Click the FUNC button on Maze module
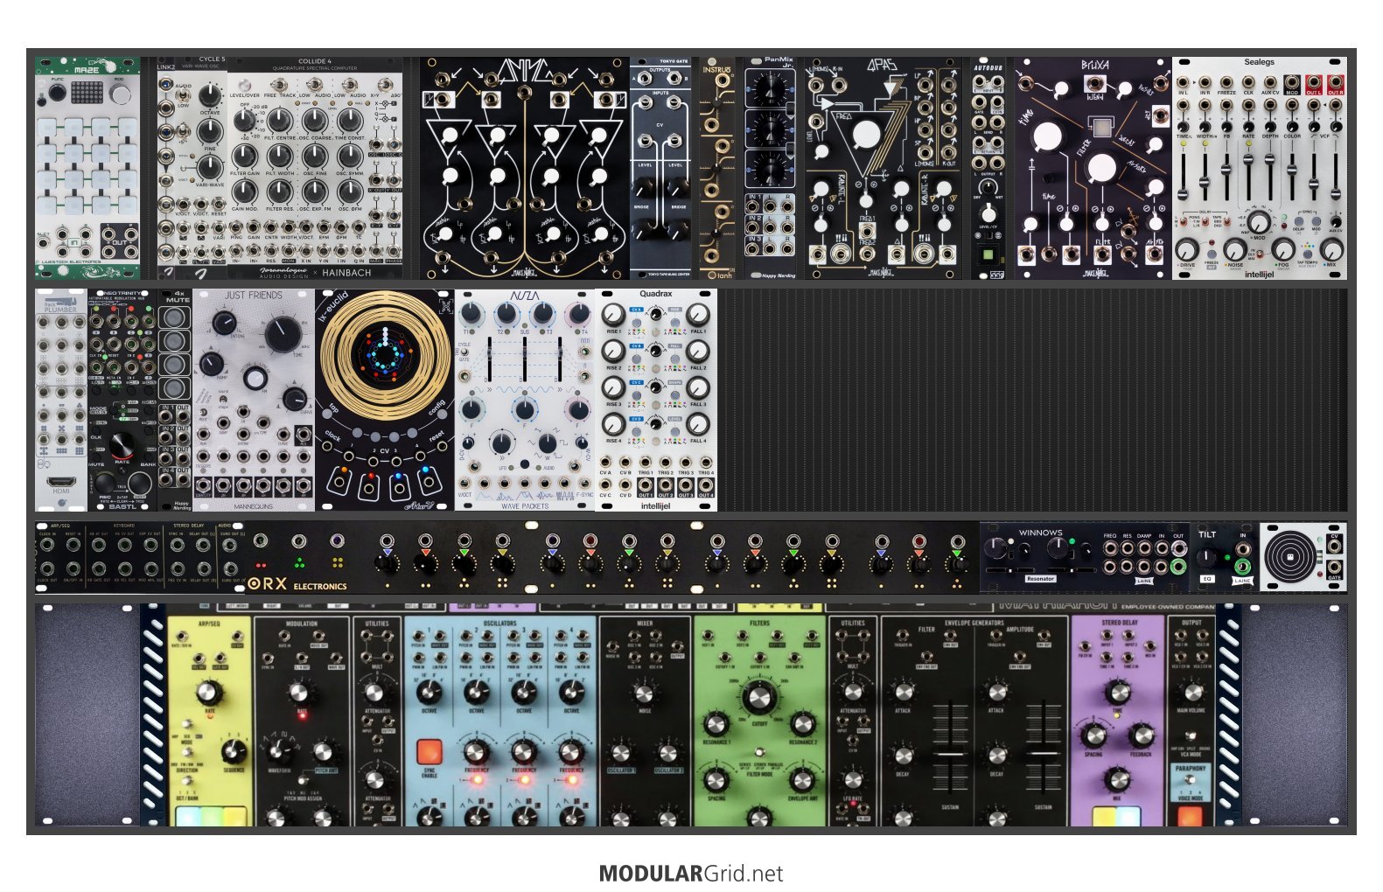Viewport: 1383px width, 892px height. 57,94
